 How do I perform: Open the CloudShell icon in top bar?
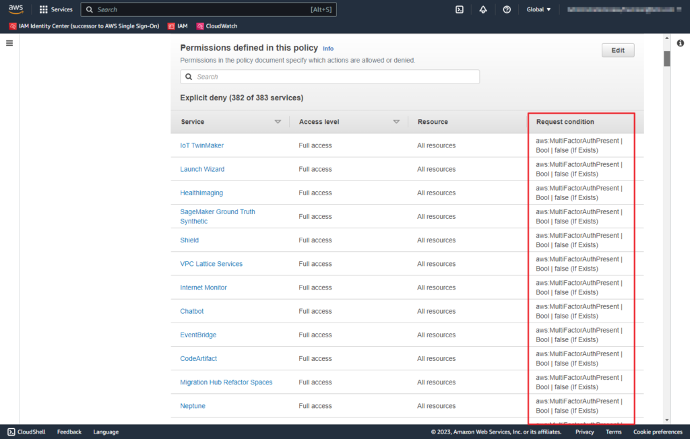click(x=460, y=9)
